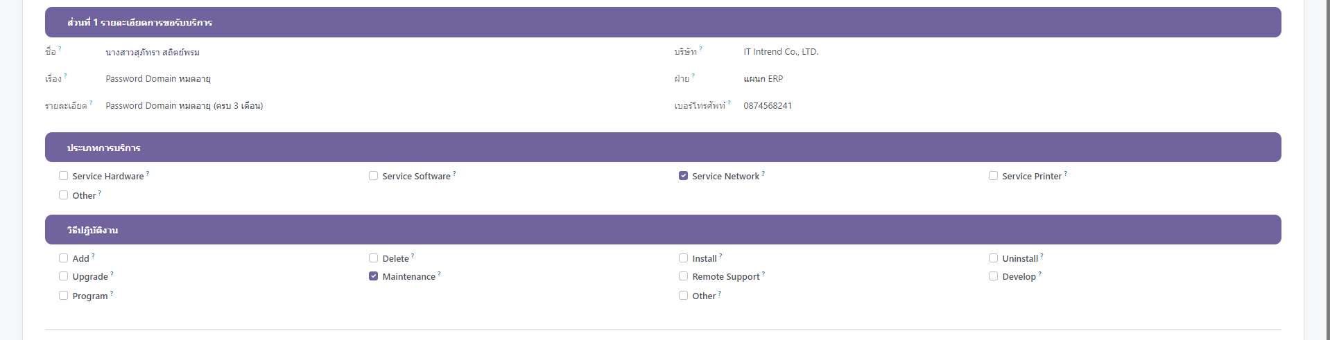Screen dimensions: 1330x340
Task: Click the help icon next to Service Printer
Action: pos(1065,173)
